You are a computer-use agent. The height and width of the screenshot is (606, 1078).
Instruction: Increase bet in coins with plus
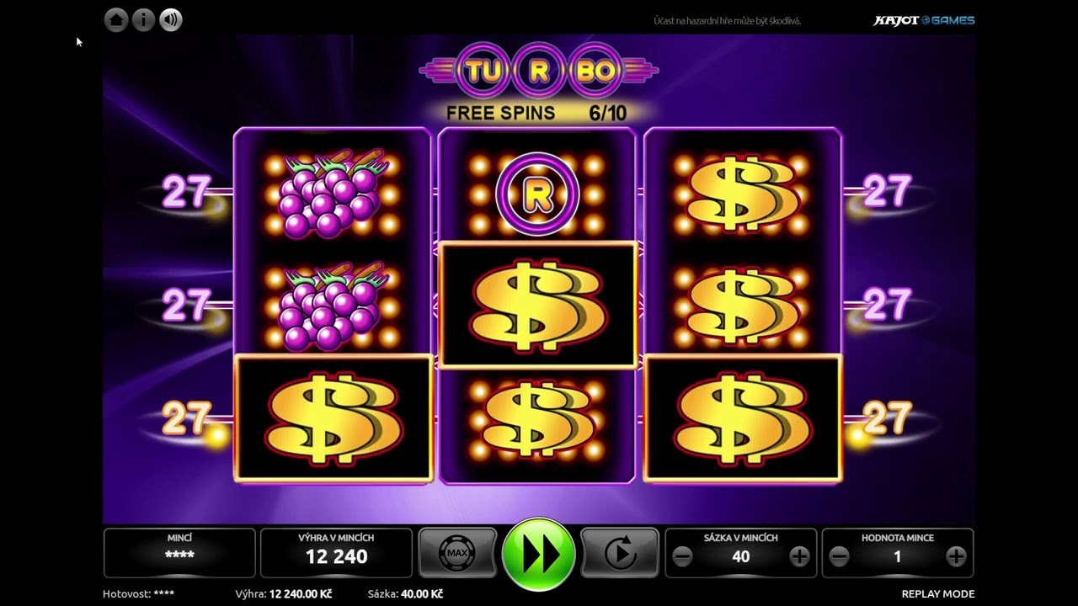(799, 556)
